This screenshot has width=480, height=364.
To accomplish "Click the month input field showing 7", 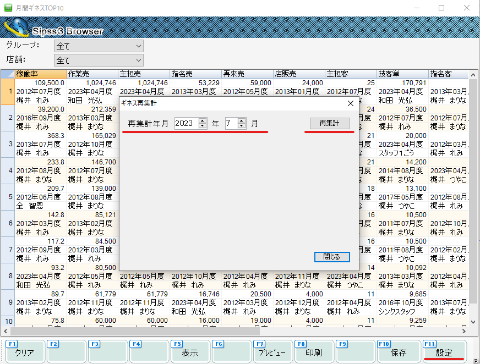I will [231, 123].
